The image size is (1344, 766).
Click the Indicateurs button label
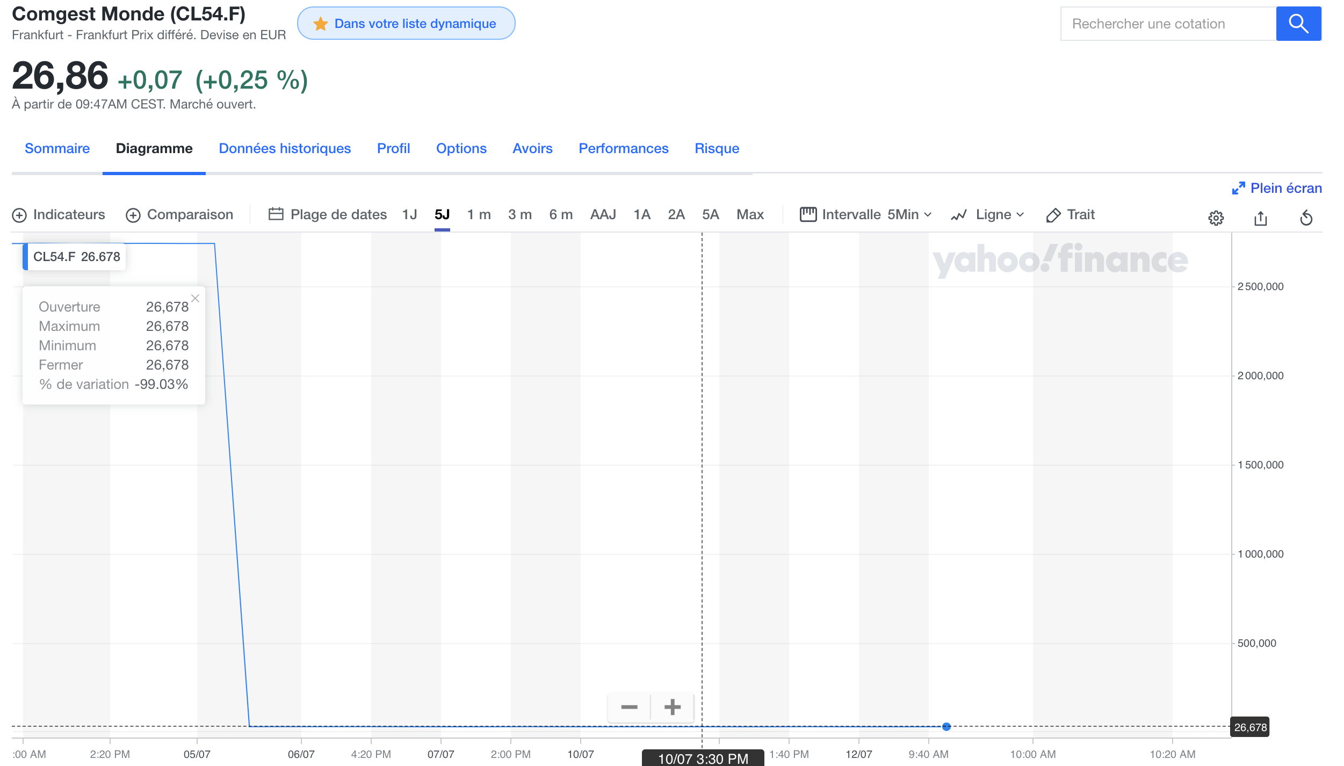[69, 214]
